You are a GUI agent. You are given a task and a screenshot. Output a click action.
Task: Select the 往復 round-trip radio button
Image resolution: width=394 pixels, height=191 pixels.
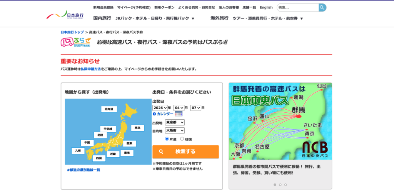point(182,139)
